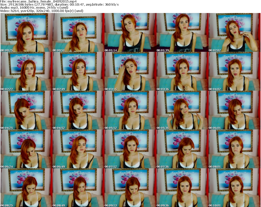Pick the frame marked 00:07:36
Viewport: 261px width, 207px height.
tap(182, 149)
